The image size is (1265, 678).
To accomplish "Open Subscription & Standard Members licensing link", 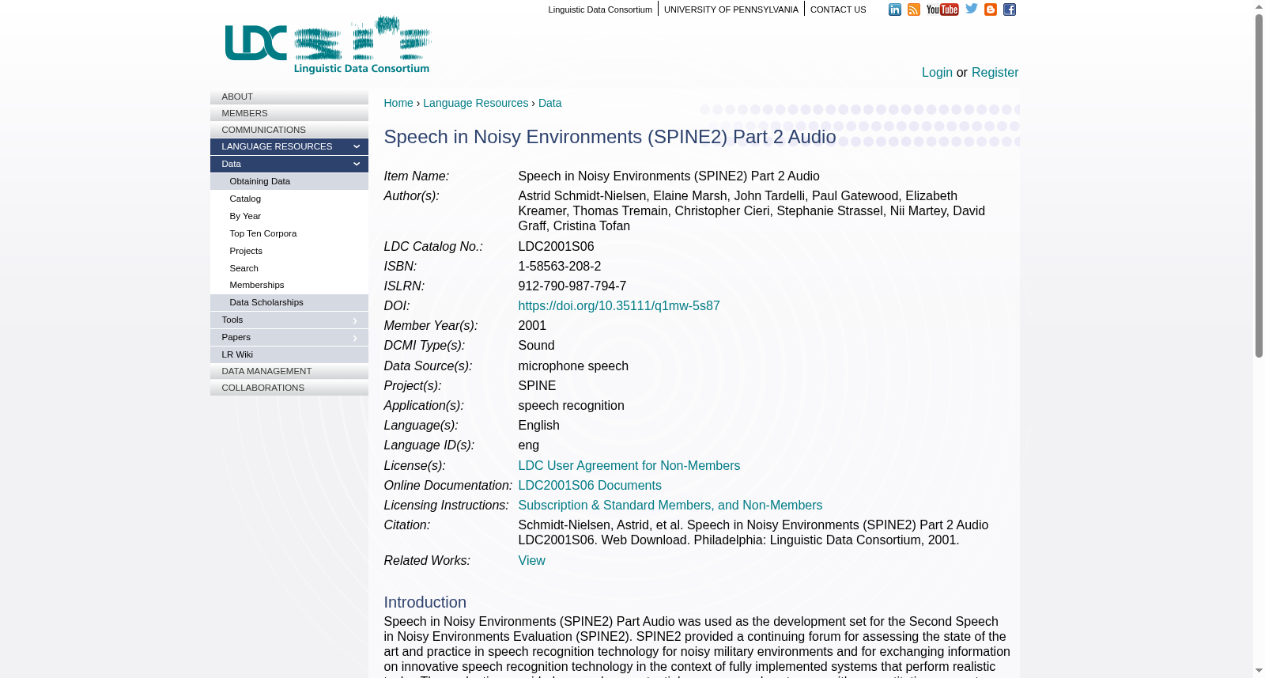I will pos(670,506).
